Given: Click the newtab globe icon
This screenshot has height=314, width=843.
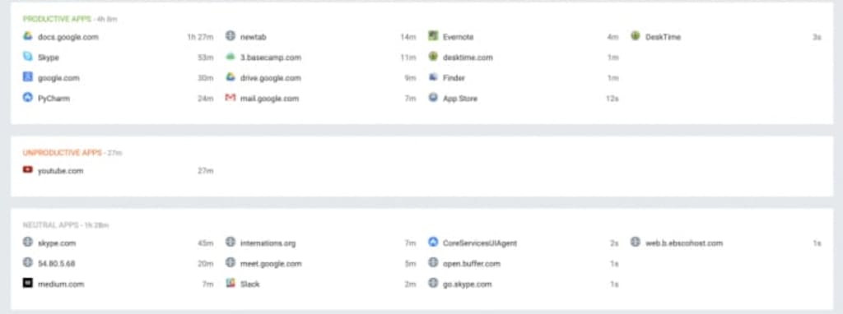Looking at the screenshot, I should click(231, 36).
